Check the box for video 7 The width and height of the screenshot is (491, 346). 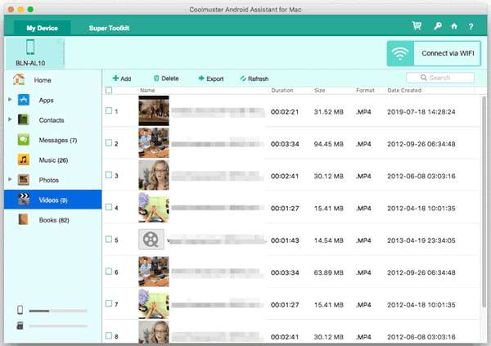(x=109, y=303)
